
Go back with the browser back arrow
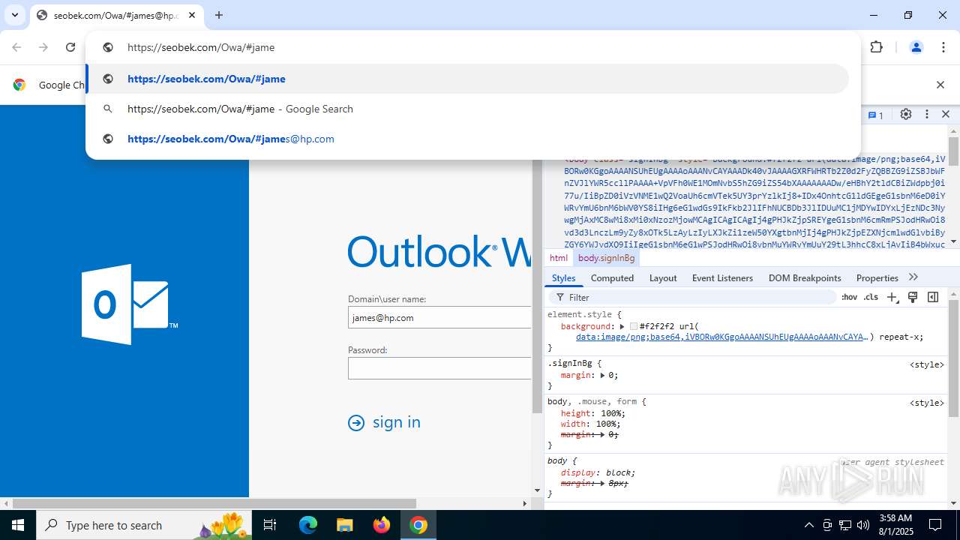coord(16,47)
